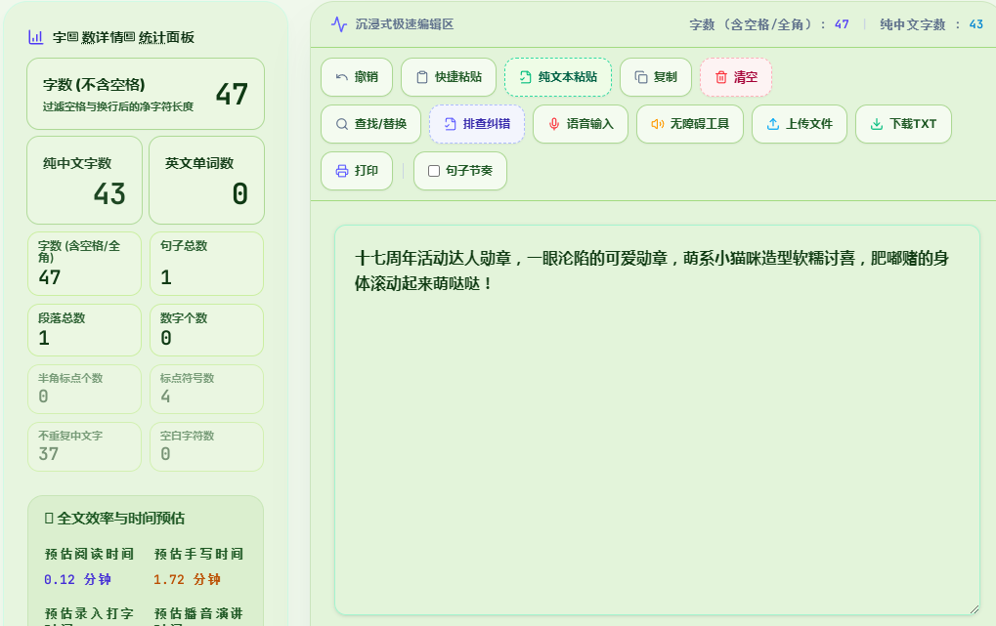Select the 英文单词数 statistic card
This screenshot has width=996, height=626.
pyautogui.click(x=206, y=181)
